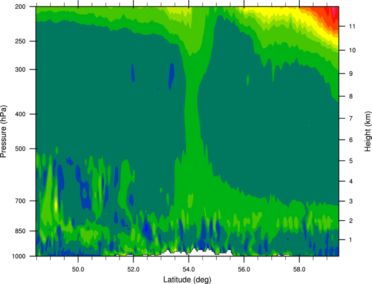Click the 1000 pressure tick label
This screenshot has height=284, width=372.
(x=19, y=256)
